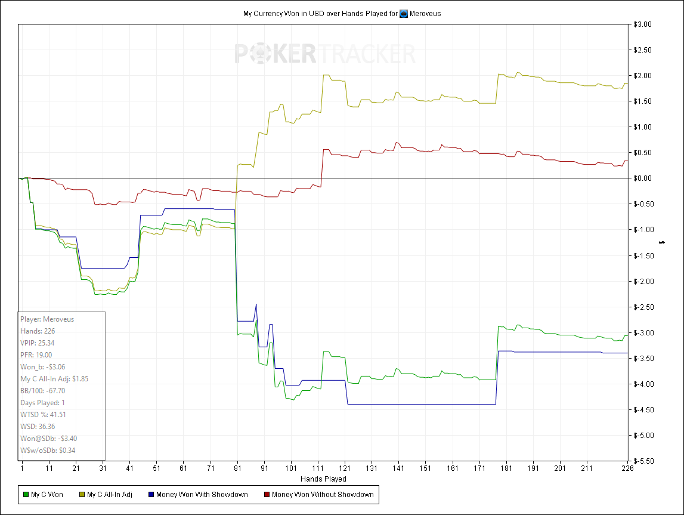Click the 81 x-axis tick label
684x515 pixels.
(237, 468)
